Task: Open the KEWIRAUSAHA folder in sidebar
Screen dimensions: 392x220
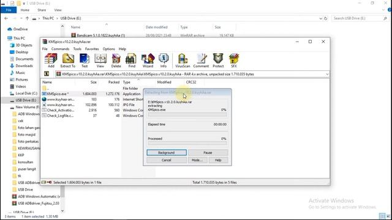Action: tap(26, 148)
